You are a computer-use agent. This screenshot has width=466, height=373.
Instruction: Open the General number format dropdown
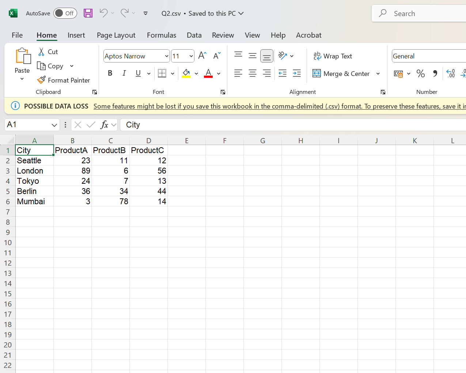[429, 56]
